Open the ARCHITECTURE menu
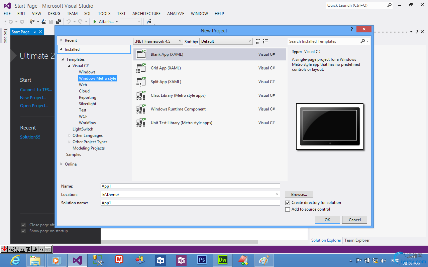428x267 pixels. coord(146,14)
